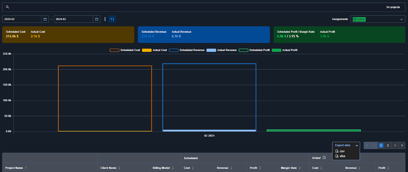The height and width of the screenshot is (172, 408).
Task: Click the 3.15 % margin rate value
Action: click(x=294, y=36)
